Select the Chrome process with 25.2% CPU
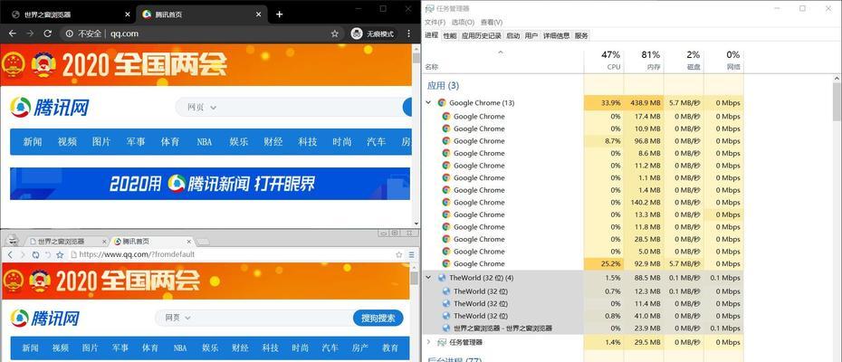The width and height of the screenshot is (842, 362). click(583, 263)
